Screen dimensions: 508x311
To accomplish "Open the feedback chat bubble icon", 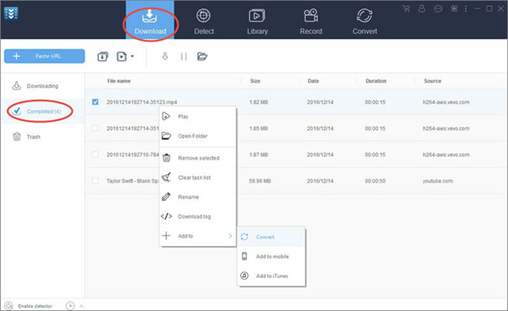I will point(438,9).
